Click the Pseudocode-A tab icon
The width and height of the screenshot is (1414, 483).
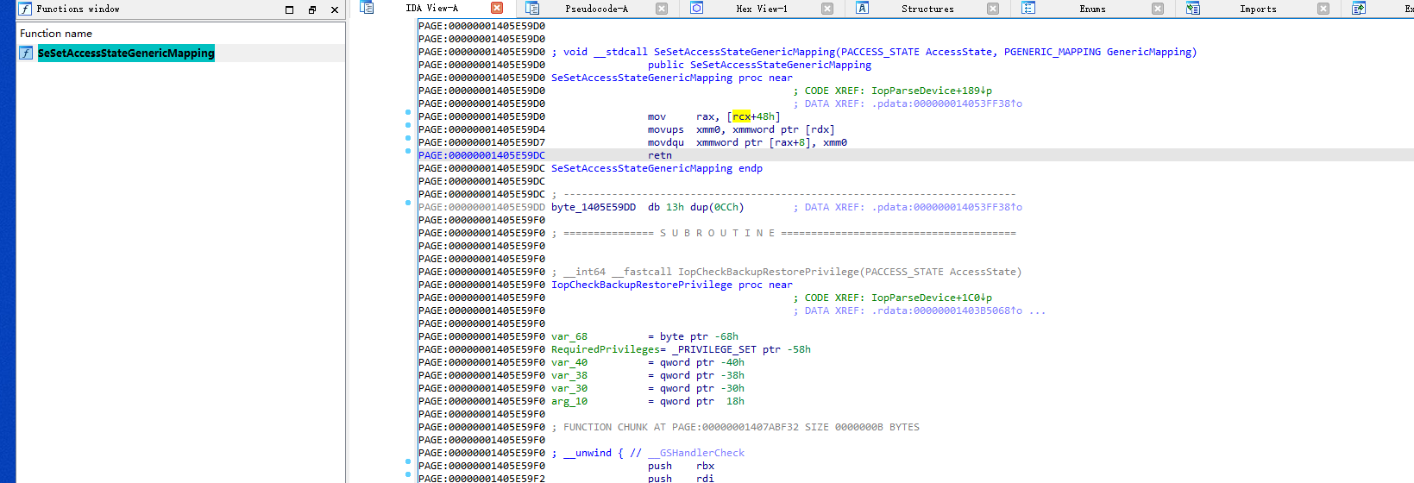[x=532, y=8]
